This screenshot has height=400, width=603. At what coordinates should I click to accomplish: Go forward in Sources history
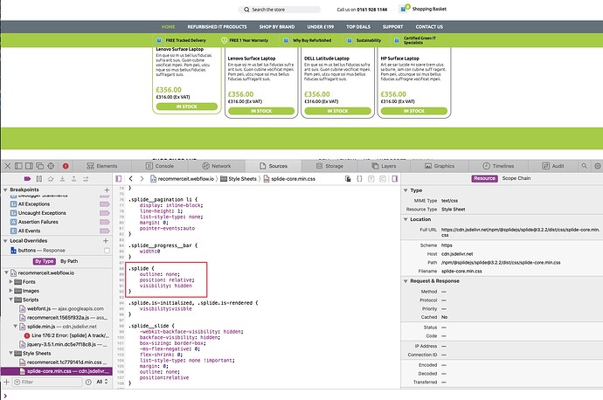click(x=142, y=179)
